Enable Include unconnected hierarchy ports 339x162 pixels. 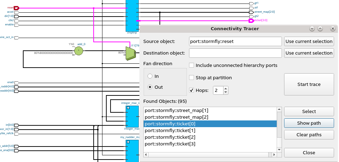192,65
